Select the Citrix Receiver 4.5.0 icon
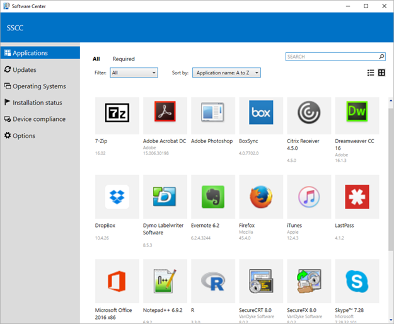 309,112
